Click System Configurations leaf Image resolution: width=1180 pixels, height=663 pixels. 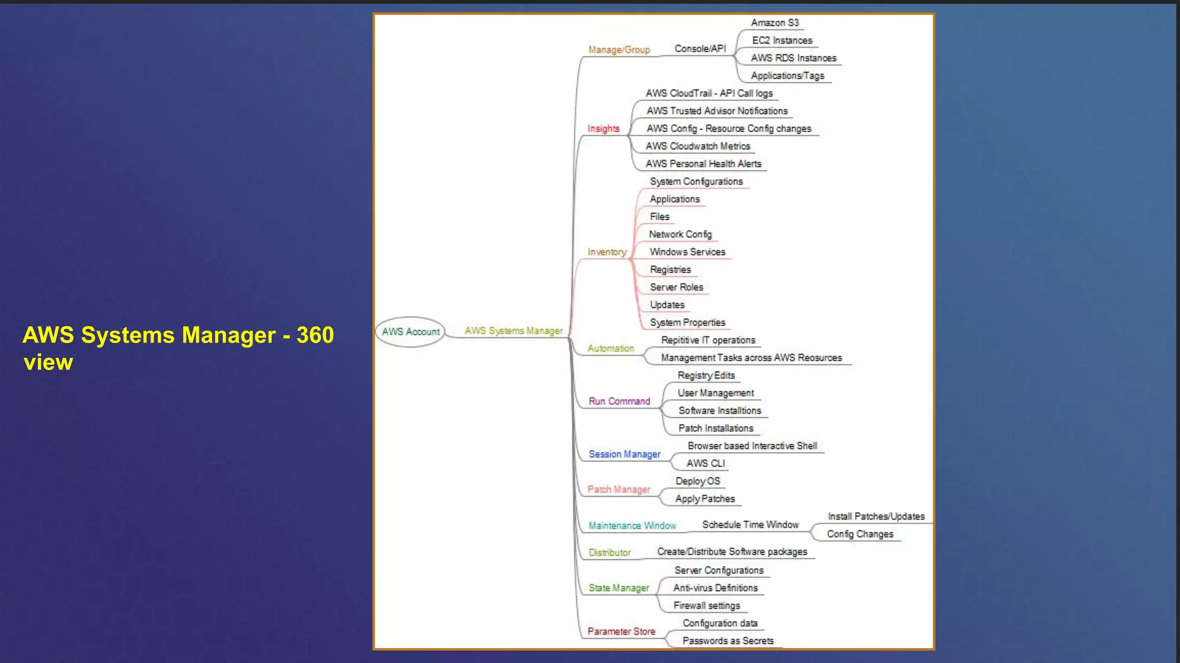(x=696, y=181)
